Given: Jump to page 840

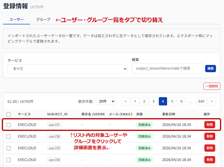Looking at the screenshot, I should [201, 102].
